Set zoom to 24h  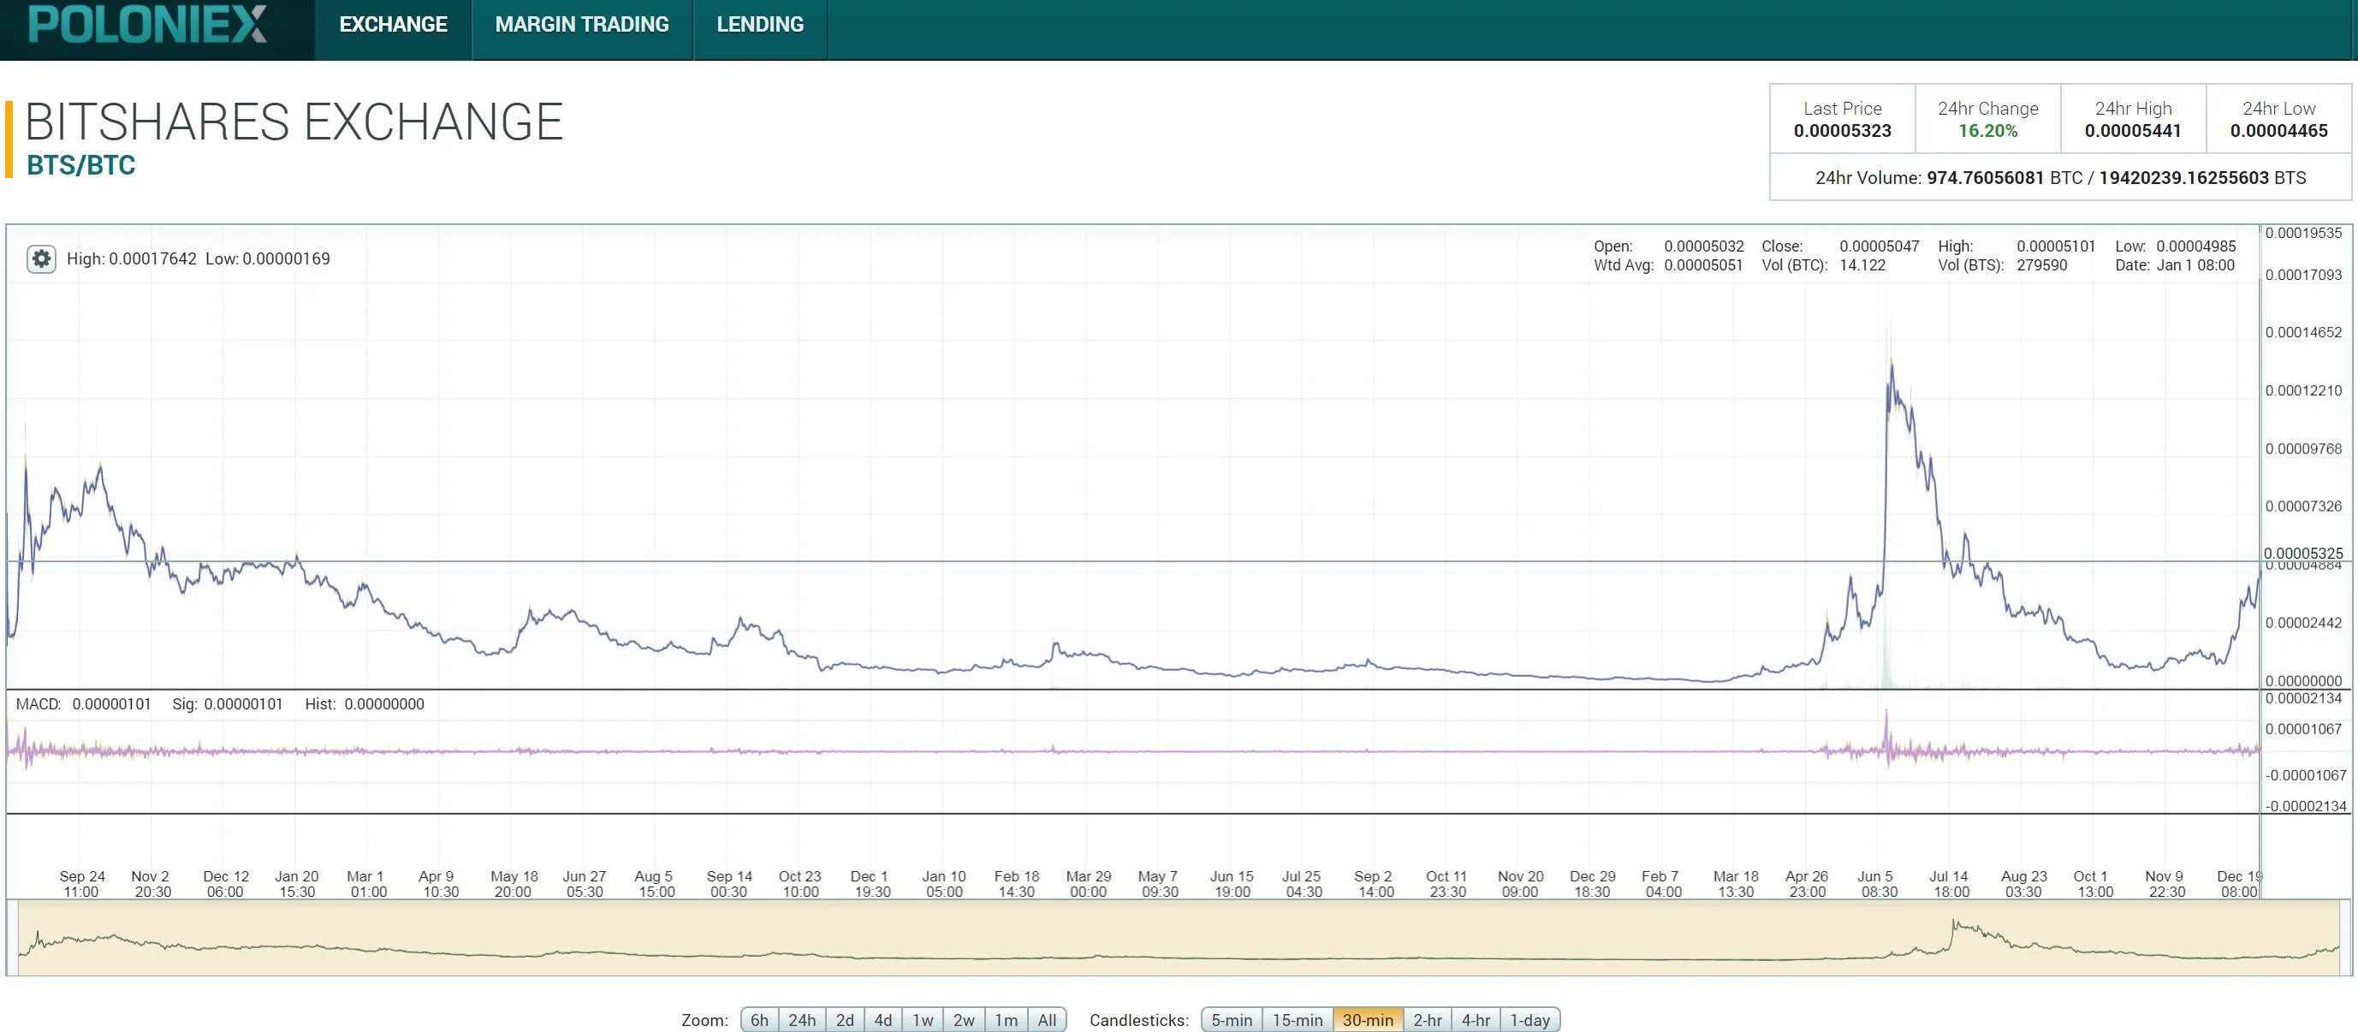[802, 1019]
